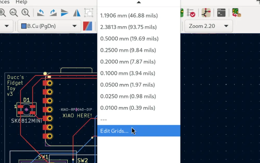Flip selection vertically with the mirror icon
The height and width of the screenshot is (163, 260).
(64, 12)
